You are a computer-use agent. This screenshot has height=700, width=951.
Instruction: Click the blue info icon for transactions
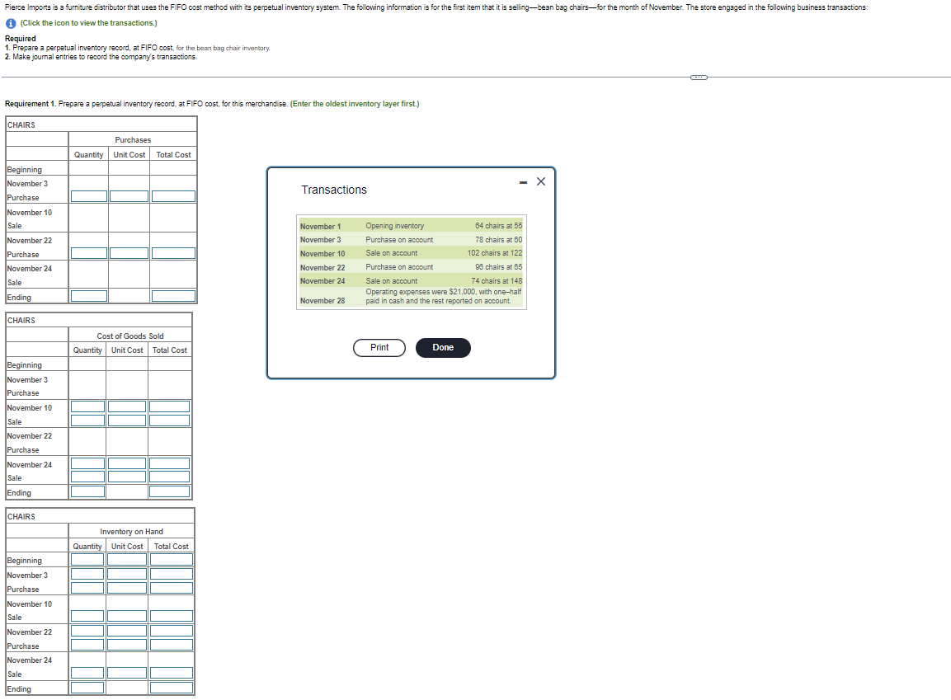pyautogui.click(x=11, y=23)
